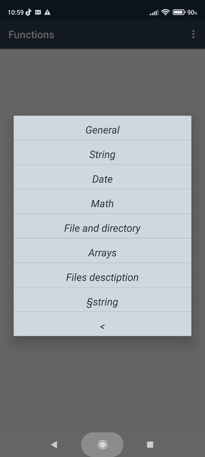The image size is (205, 457).
Task: Open the Date functions category
Action: [102, 179]
